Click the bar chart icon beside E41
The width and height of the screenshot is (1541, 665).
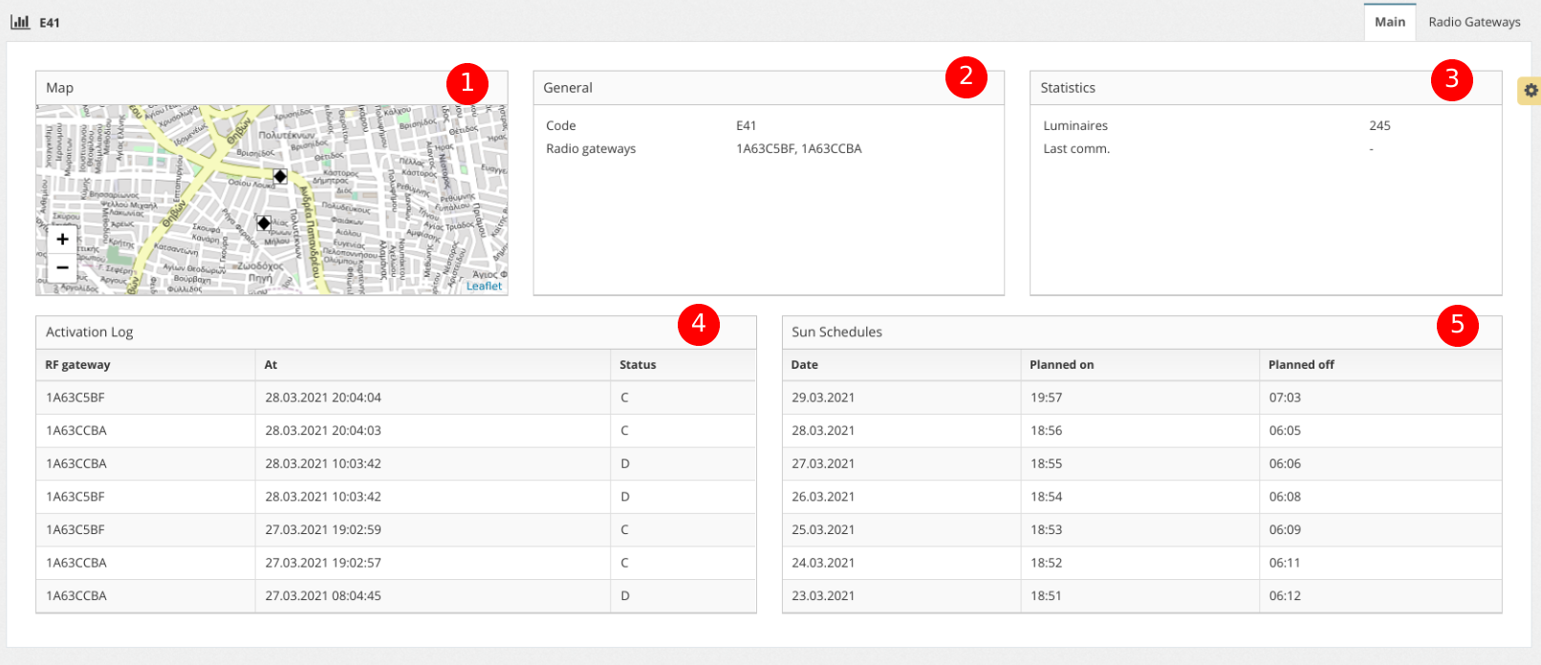coord(20,22)
